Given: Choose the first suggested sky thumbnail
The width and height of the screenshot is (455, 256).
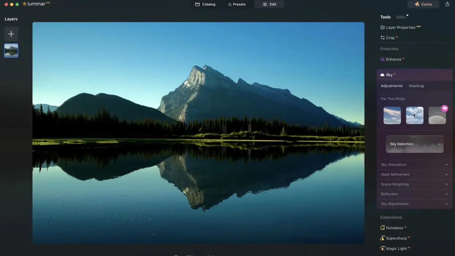Looking at the screenshot, I should point(392,115).
